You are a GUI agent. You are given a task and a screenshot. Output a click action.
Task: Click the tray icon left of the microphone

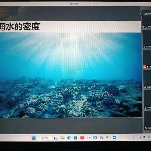tap(144, 137)
